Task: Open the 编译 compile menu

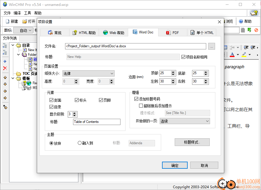Action: (x=17, y=13)
